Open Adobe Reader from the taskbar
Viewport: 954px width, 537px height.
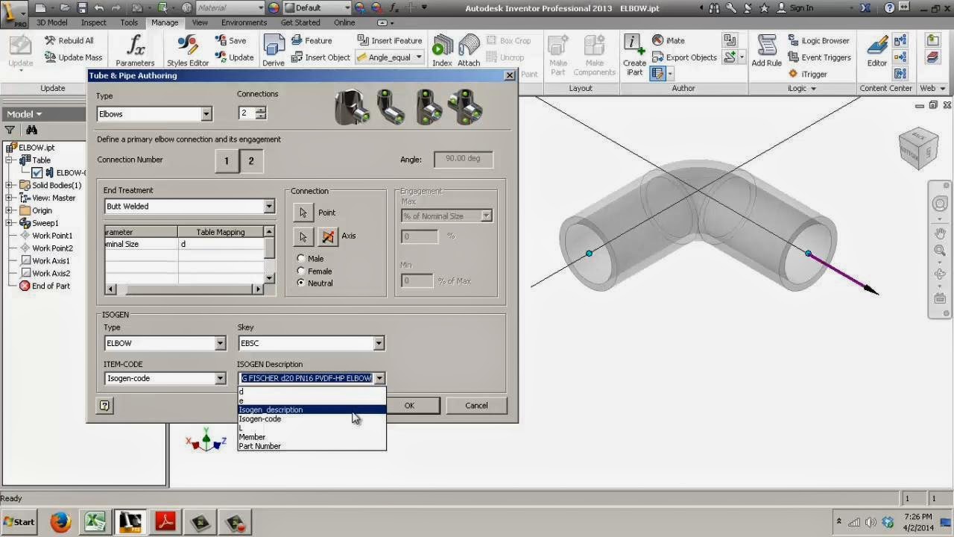point(165,522)
